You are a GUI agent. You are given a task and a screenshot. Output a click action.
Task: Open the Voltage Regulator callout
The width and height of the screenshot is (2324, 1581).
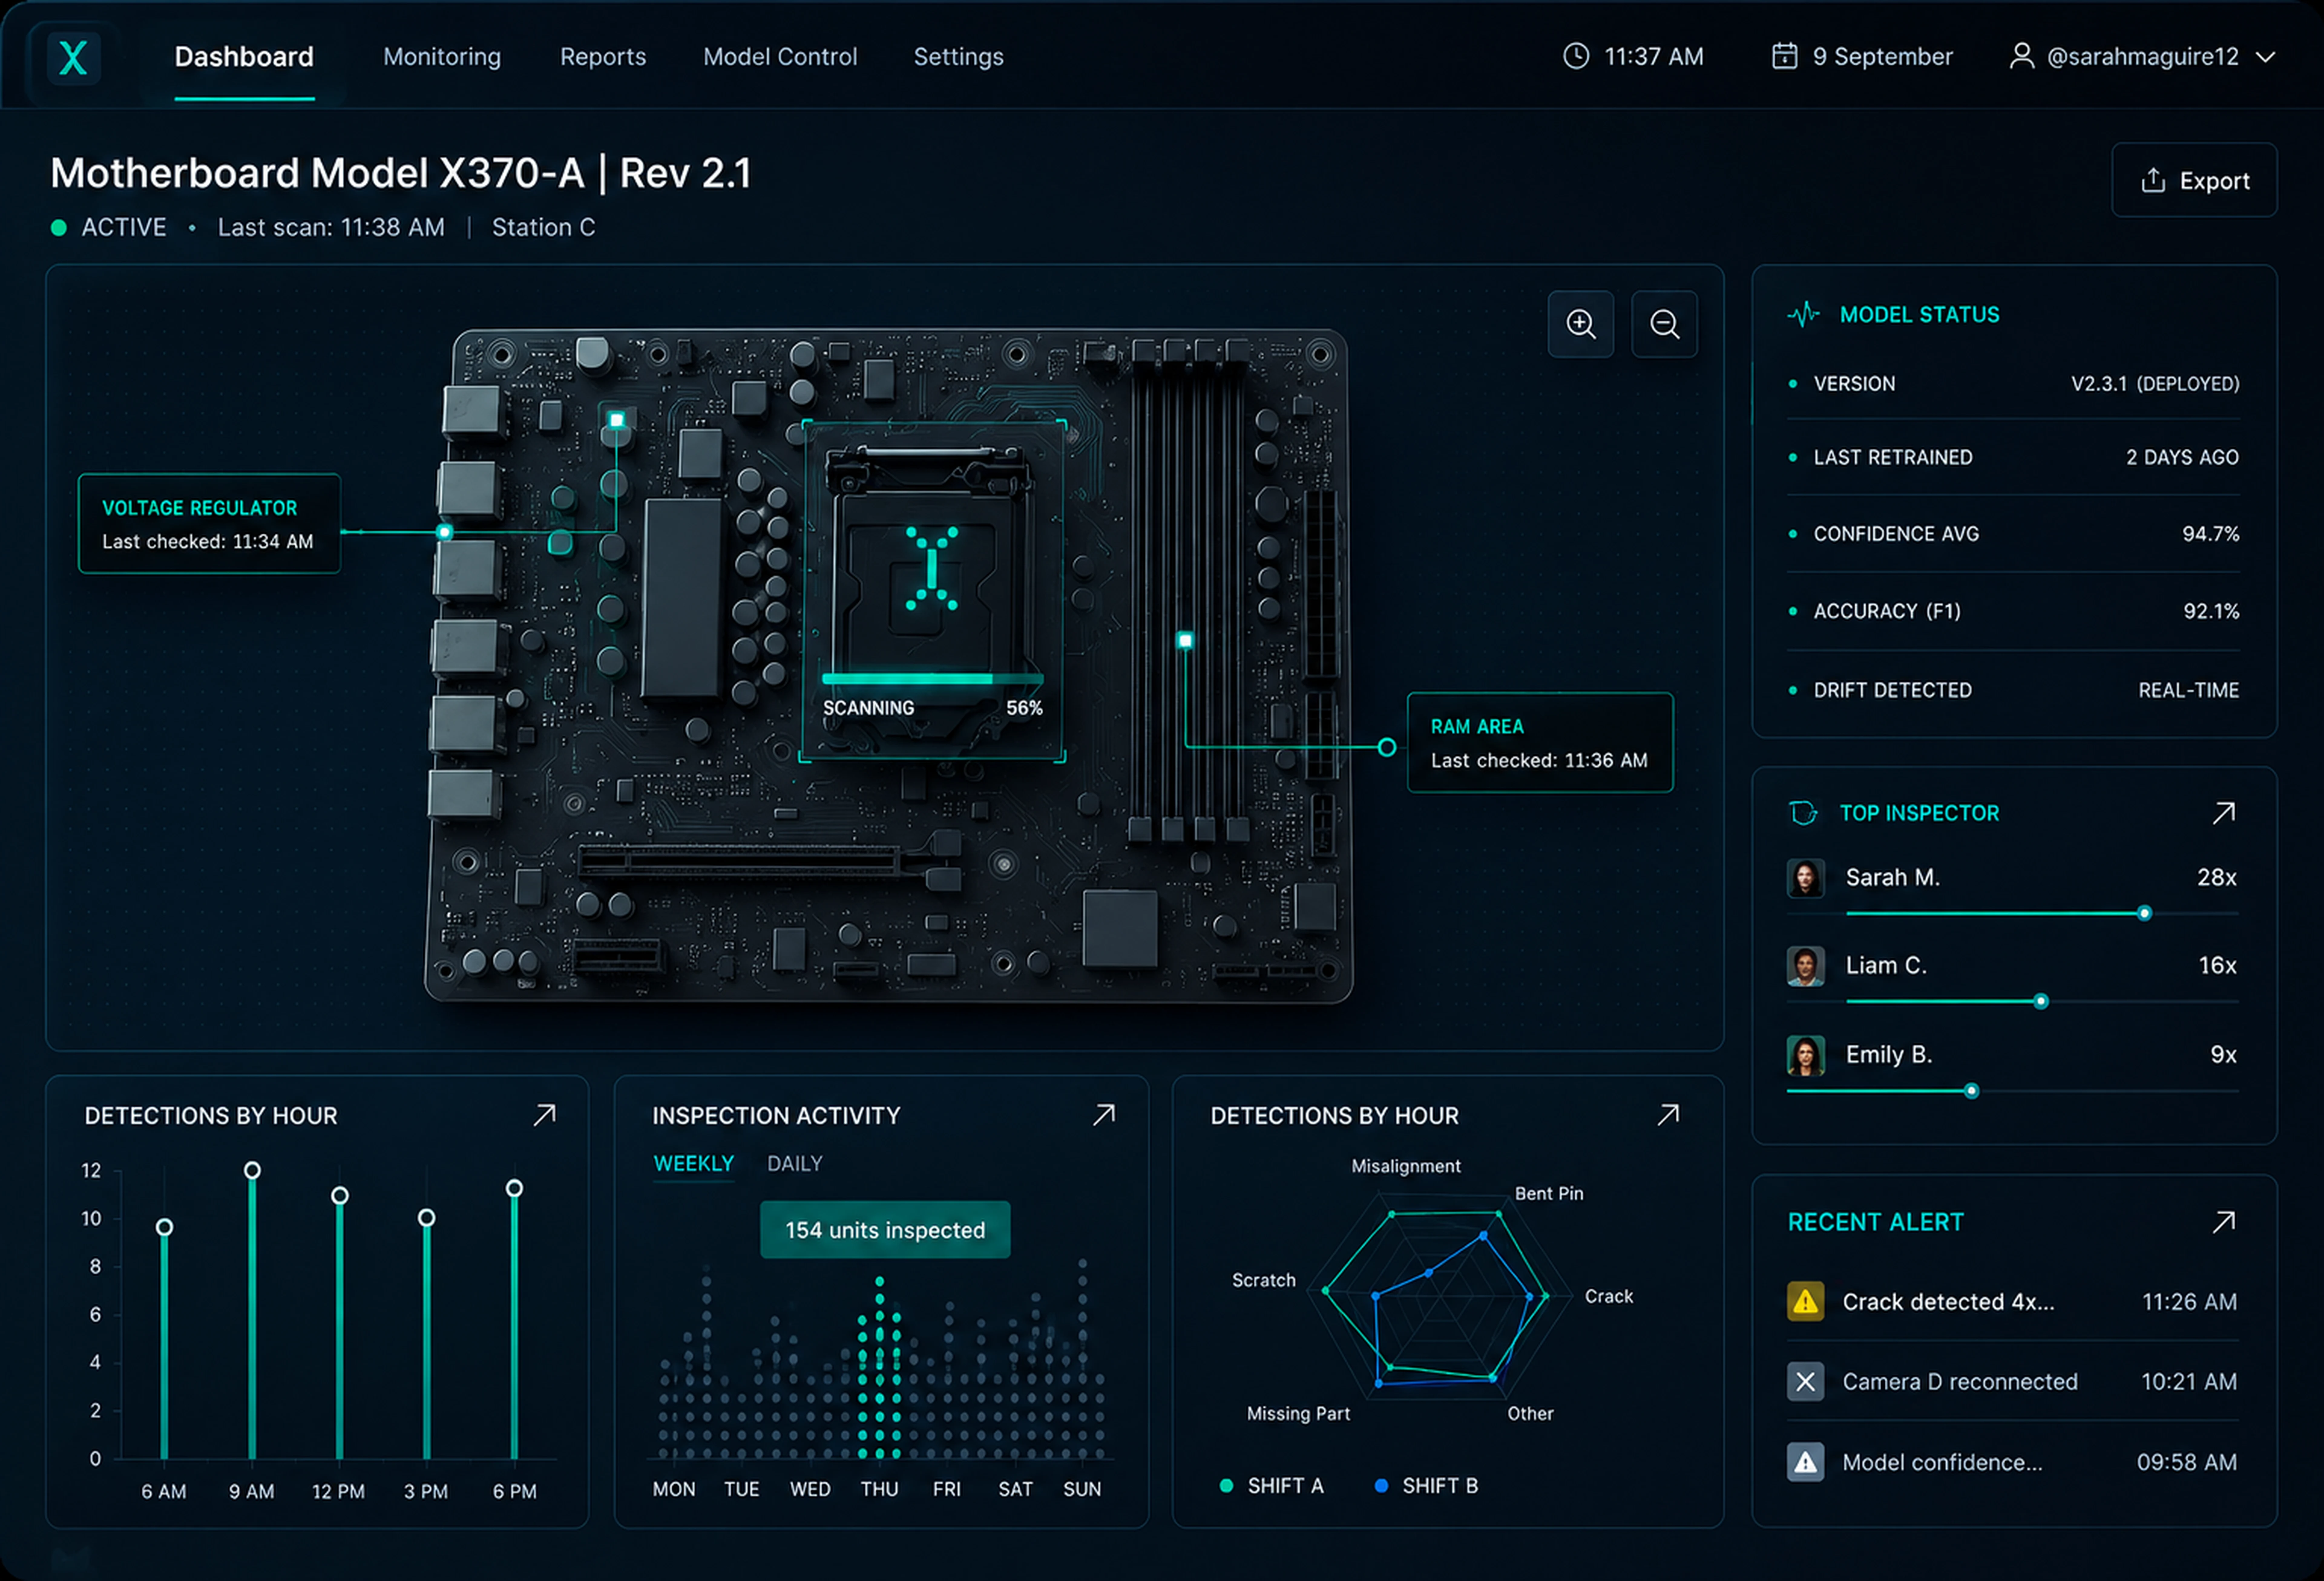[x=209, y=524]
